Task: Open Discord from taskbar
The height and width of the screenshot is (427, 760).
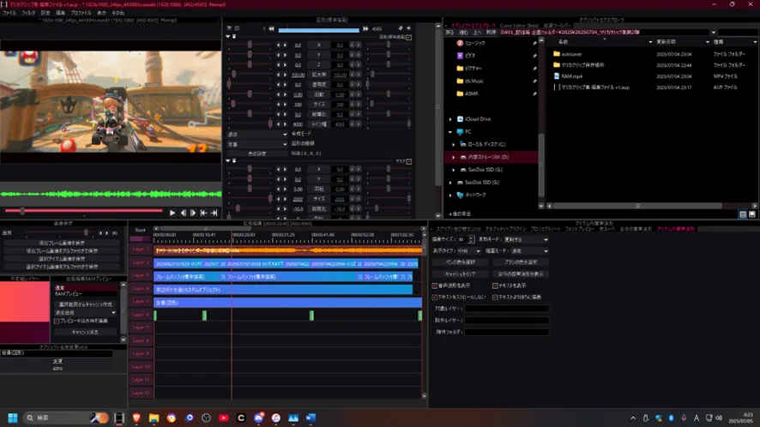Action: pyautogui.click(x=258, y=418)
